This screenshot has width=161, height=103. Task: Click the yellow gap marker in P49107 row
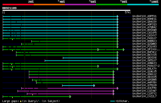pos(12,39)
